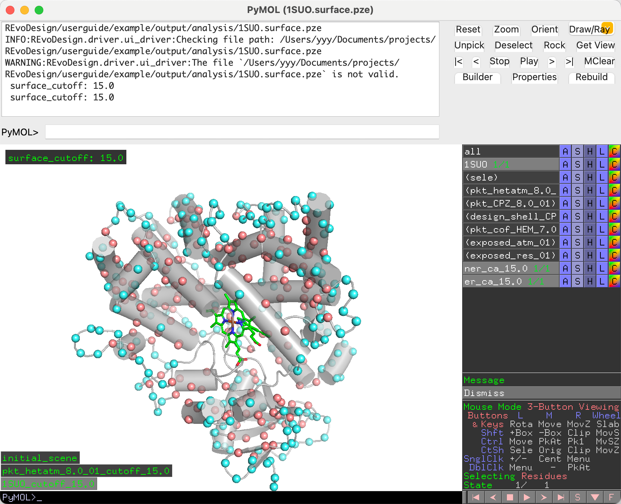Toggle ner_ca_15.0 object visibility
Screen dimensions: 621x504
[511, 268]
